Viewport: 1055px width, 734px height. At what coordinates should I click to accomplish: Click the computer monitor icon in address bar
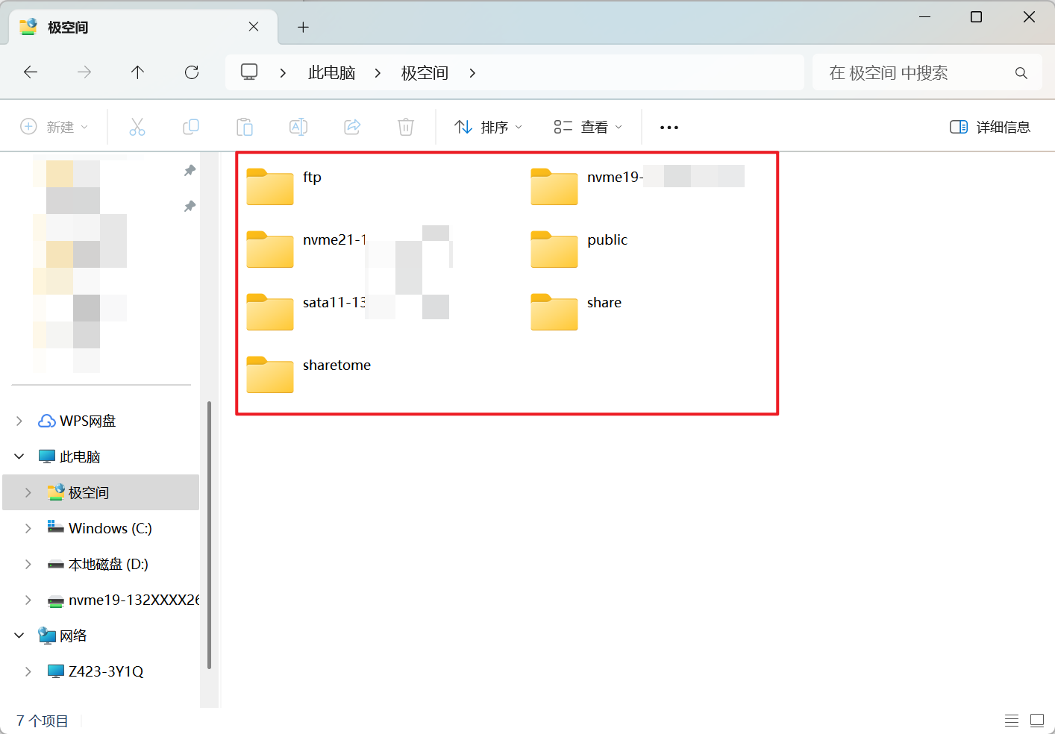(249, 72)
